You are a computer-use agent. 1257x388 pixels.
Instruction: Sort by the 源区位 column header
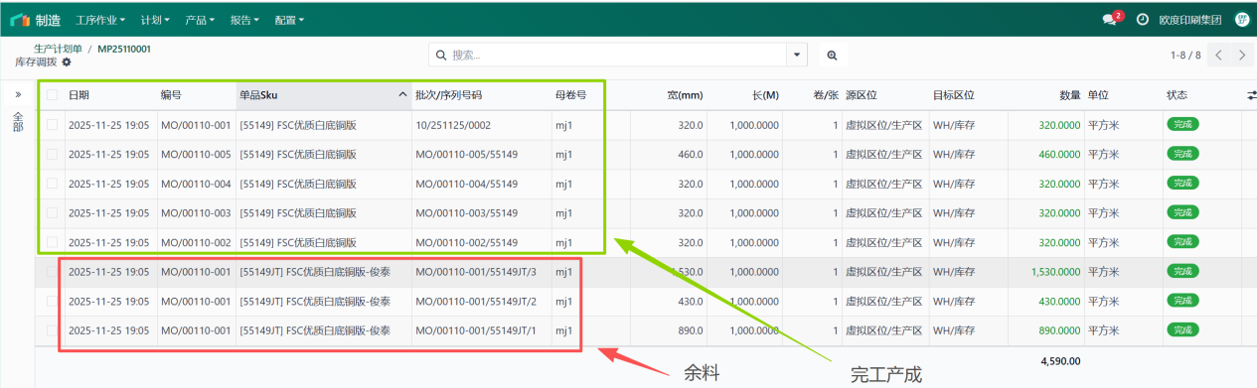pyautogui.click(x=885, y=95)
